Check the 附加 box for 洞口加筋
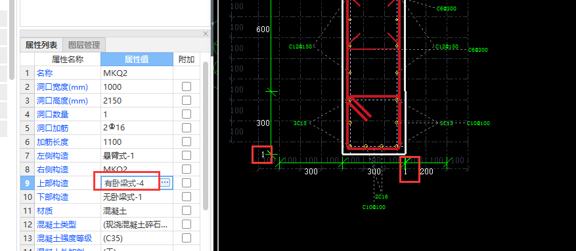The height and width of the screenshot is (251, 576). 187,128
